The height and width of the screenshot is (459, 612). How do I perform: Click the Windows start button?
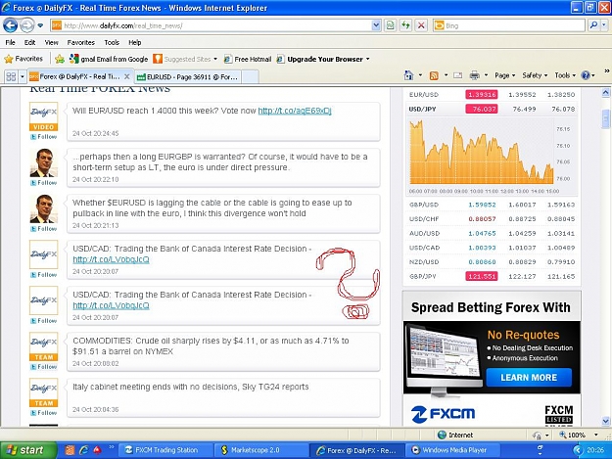[x=28, y=450]
